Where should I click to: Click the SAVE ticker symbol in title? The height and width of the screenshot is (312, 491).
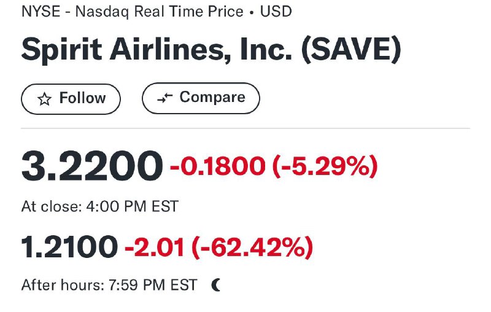click(x=351, y=49)
